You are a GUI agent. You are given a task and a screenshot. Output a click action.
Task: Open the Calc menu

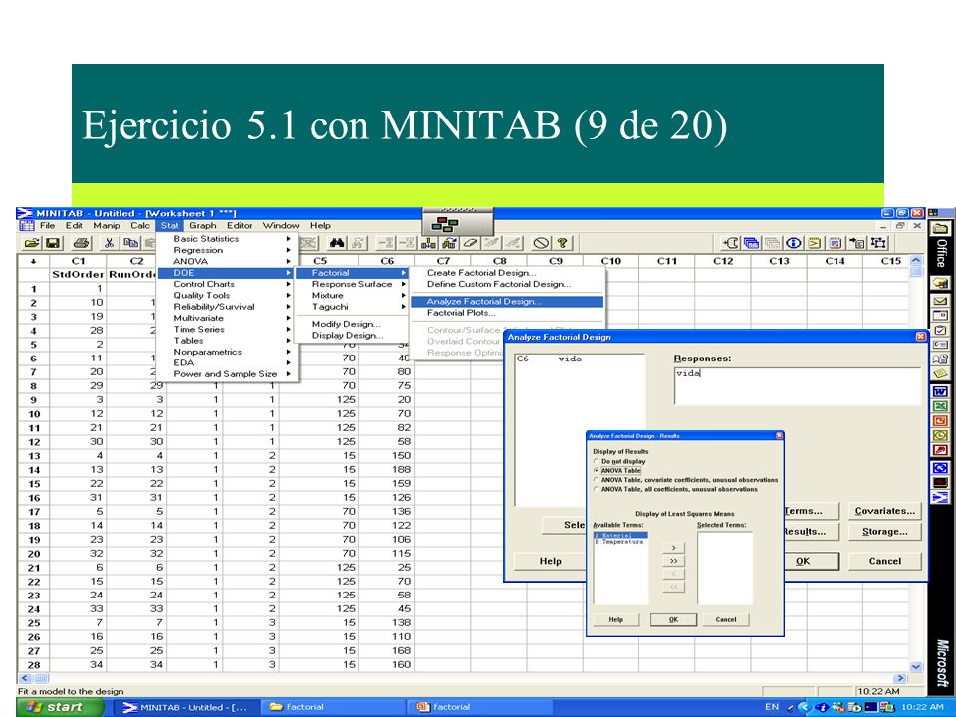pyautogui.click(x=140, y=226)
